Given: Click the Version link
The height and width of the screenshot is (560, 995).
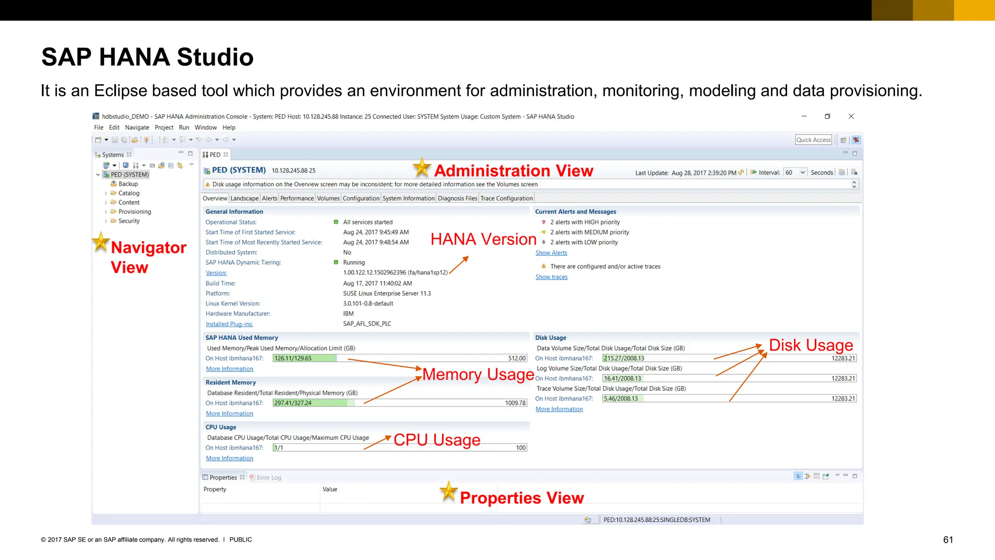Looking at the screenshot, I should [x=216, y=273].
